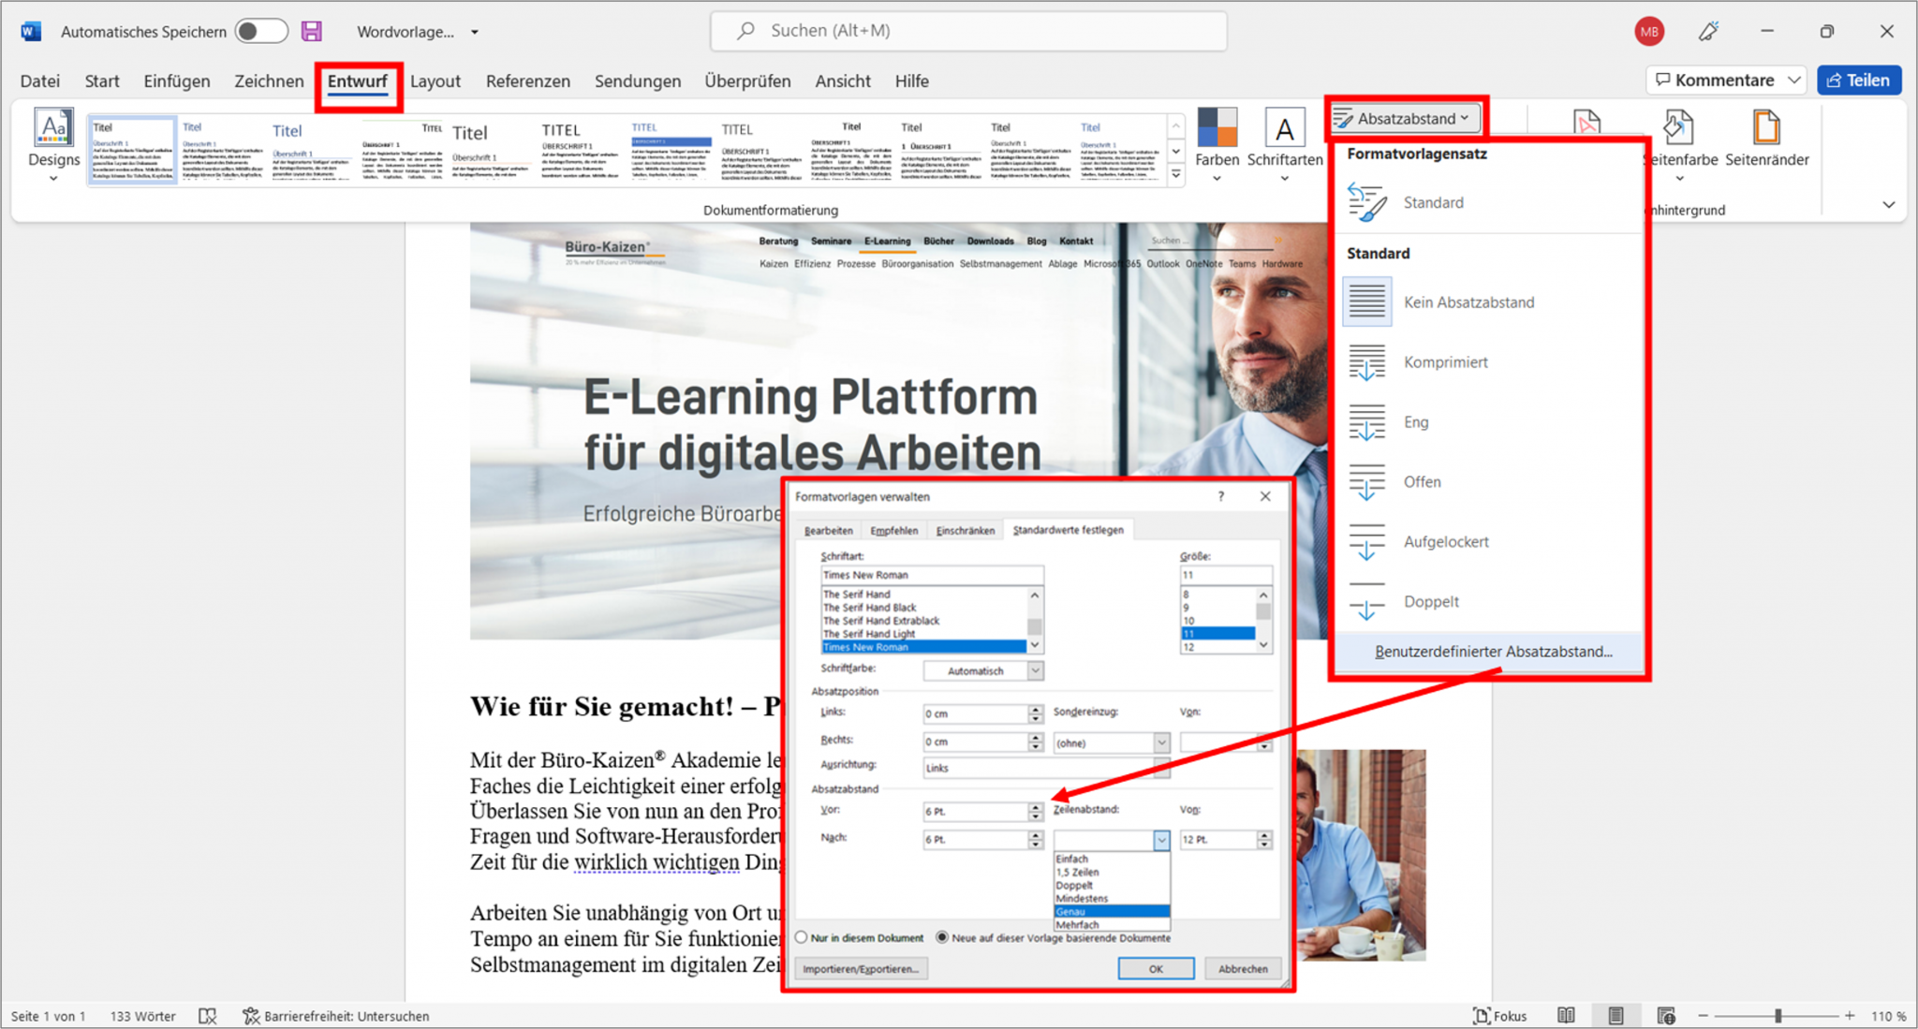Viewport: 1918px width, 1029px height.
Task: Click the Importieren/Exportieren button
Action: click(860, 968)
